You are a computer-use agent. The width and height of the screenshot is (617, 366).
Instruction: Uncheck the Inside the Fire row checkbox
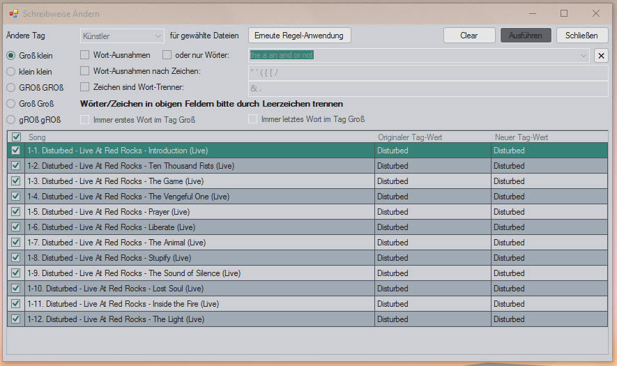[x=16, y=304]
